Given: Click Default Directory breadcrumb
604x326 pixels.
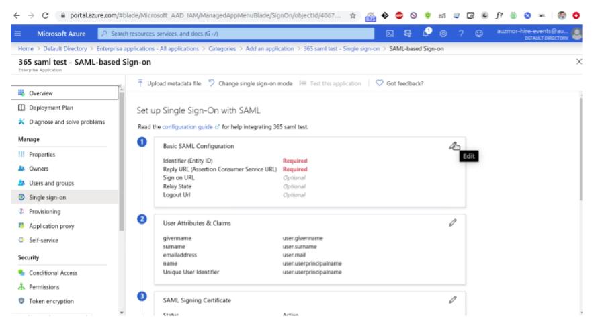Looking at the screenshot, I should click(65, 48).
